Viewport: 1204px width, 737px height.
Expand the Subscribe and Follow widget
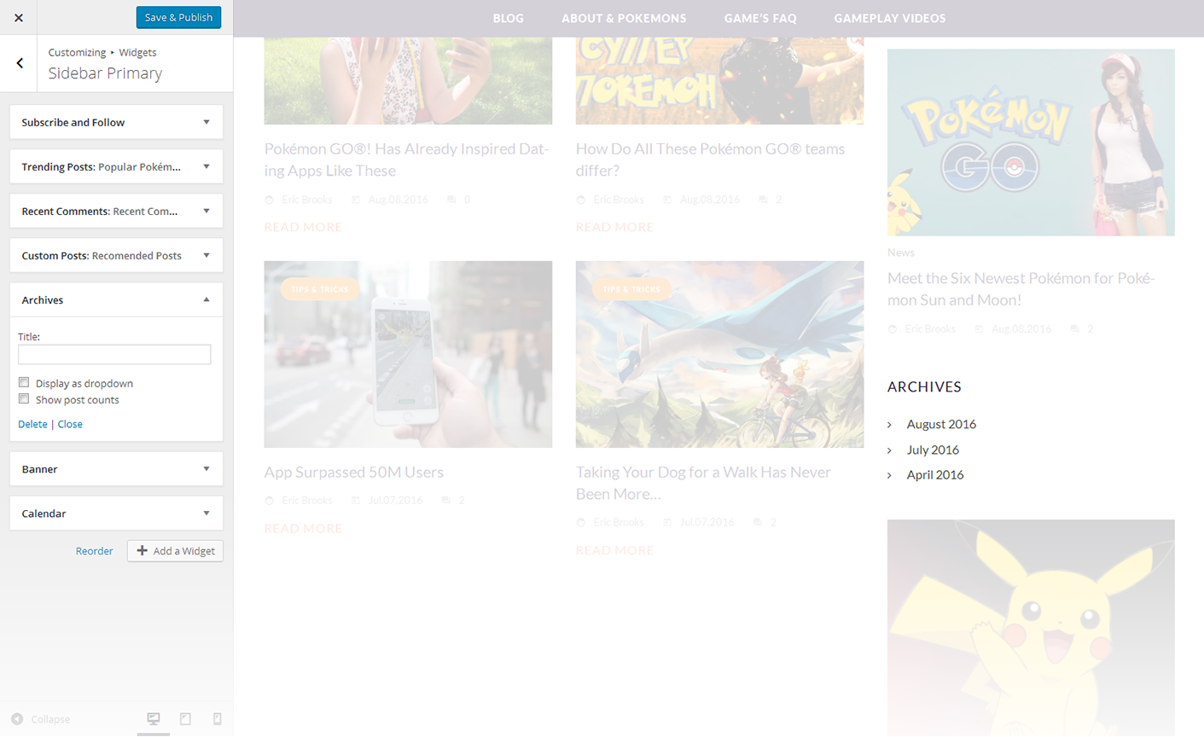(x=206, y=123)
